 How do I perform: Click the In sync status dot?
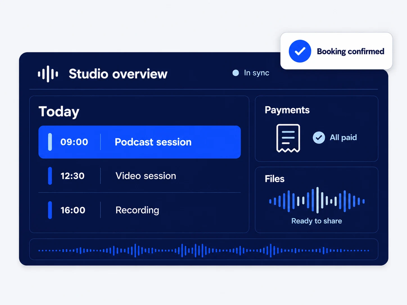[x=236, y=73]
